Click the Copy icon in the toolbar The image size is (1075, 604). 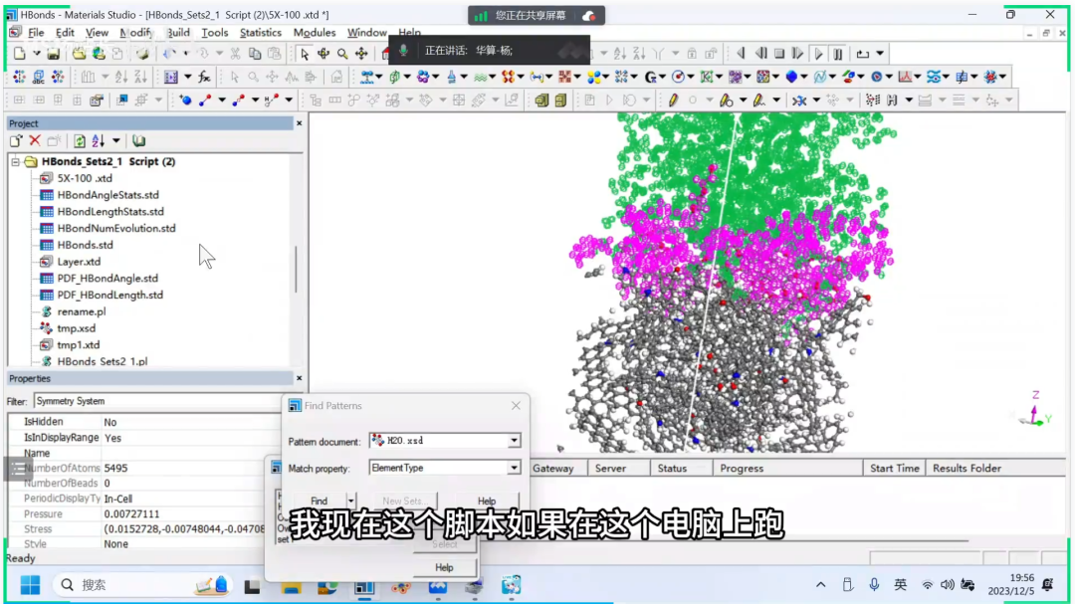[255, 54]
